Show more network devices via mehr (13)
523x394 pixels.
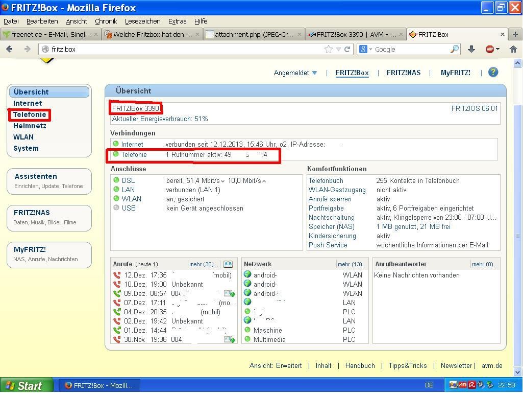click(x=352, y=264)
